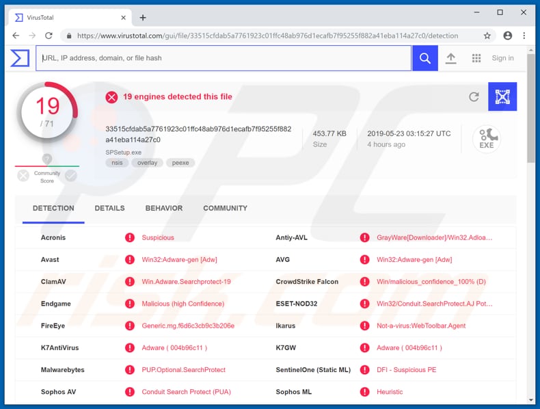Click the Not-a-virus:WebToolbar.Agent result
The width and height of the screenshot is (540, 409).
[421, 326]
